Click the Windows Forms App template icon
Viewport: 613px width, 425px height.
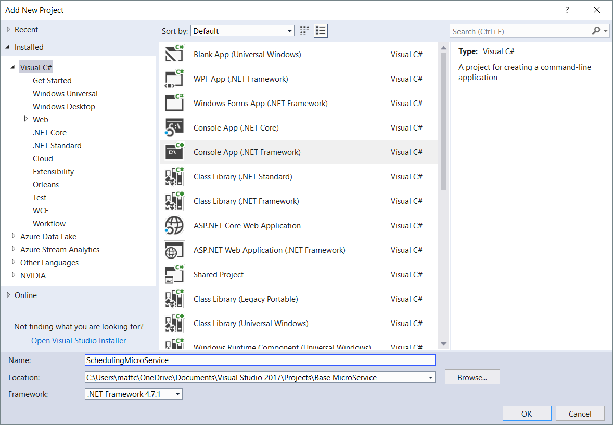point(174,103)
